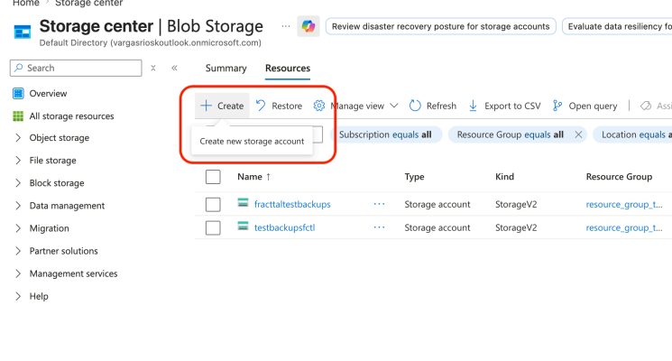672x361 pixels.
Task: Expand the Object storage sidebar section
Action: (18, 138)
